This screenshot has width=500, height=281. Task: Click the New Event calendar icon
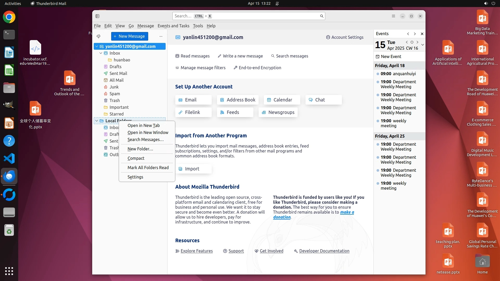pyautogui.click(x=378, y=57)
